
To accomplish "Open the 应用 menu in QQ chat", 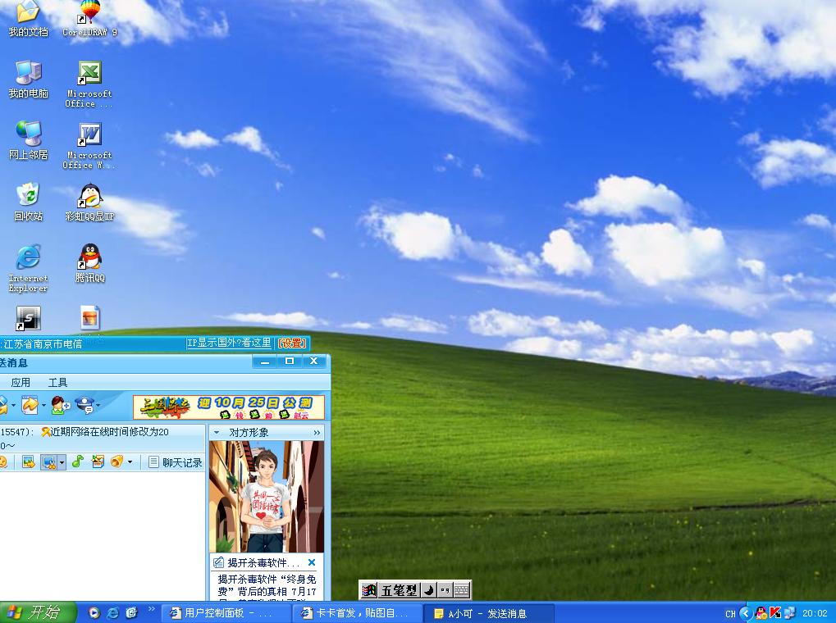I will pos(21,382).
